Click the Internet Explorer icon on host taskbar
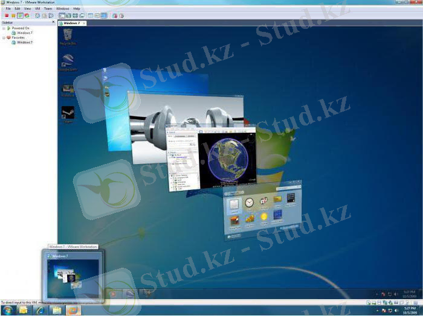This screenshot has height=316, width=423. click(40, 310)
